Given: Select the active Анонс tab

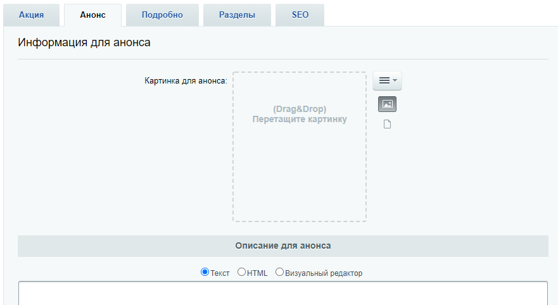Looking at the screenshot, I should pyautogui.click(x=93, y=15).
